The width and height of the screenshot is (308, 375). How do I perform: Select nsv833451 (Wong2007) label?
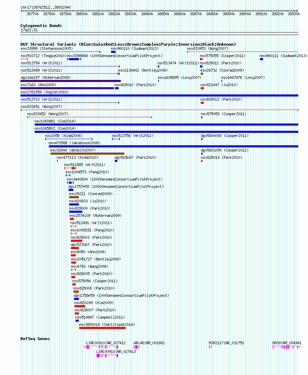[42, 107]
